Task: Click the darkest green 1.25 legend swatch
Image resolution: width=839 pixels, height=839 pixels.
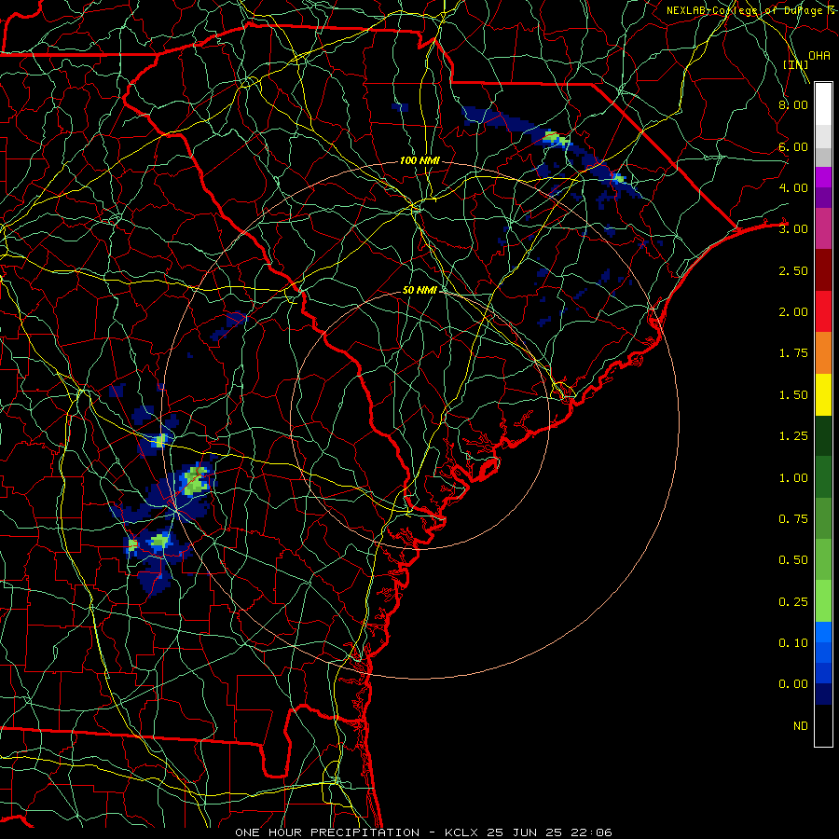Action: (x=823, y=436)
